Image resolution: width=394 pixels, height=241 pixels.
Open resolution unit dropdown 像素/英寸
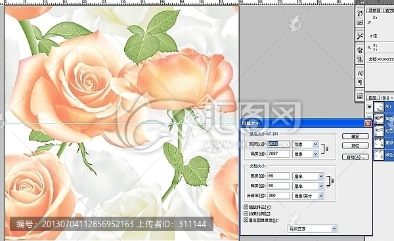coord(308,196)
